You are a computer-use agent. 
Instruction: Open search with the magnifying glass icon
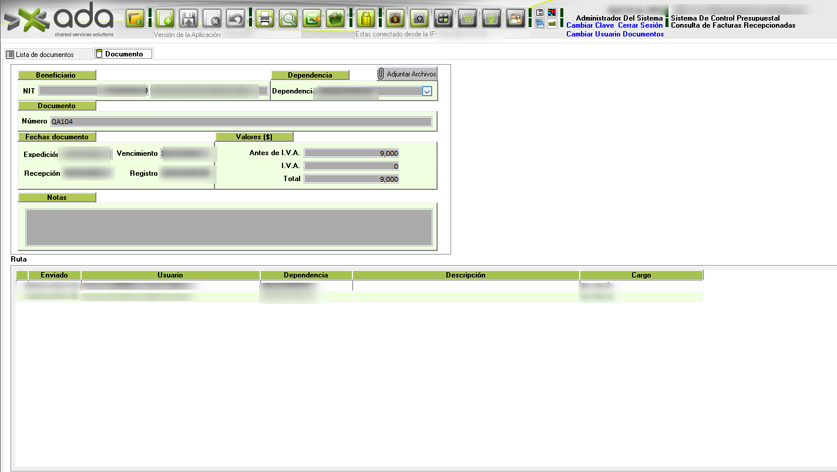coord(288,18)
